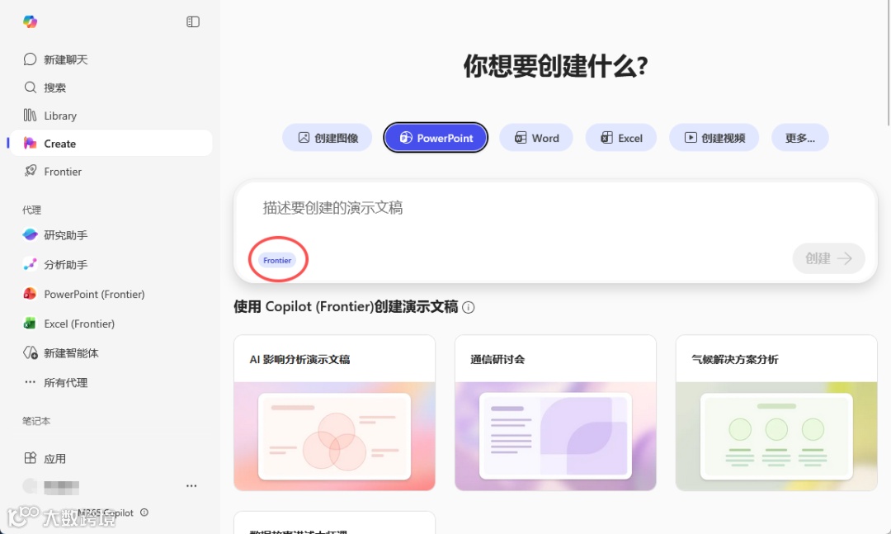
Task: Select Create in the sidebar
Action: tap(111, 144)
